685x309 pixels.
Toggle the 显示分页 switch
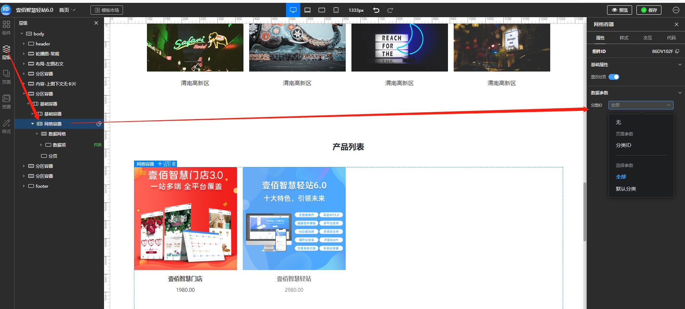click(614, 77)
